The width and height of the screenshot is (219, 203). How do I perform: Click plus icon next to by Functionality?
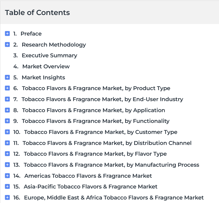[x=7, y=121]
